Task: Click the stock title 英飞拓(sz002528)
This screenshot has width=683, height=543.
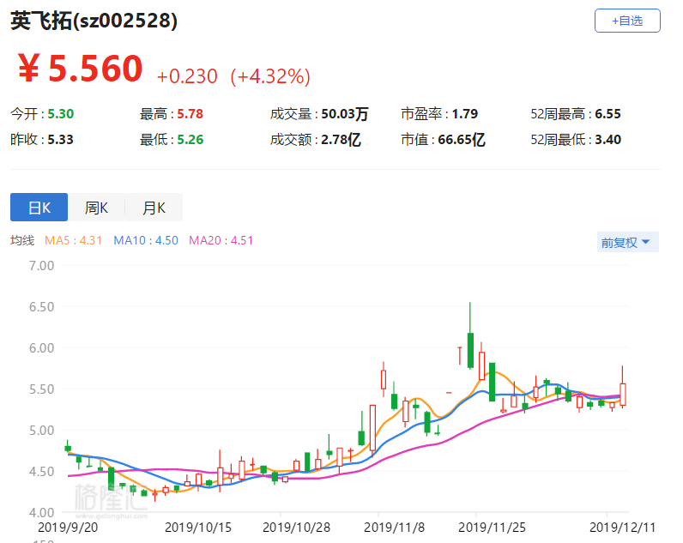Action: 94,21
